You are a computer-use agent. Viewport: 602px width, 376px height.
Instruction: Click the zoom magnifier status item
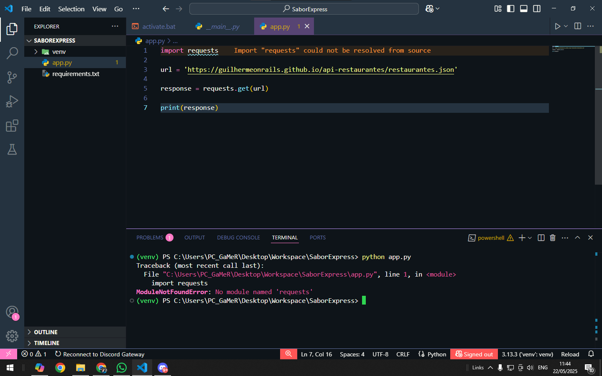pos(288,354)
